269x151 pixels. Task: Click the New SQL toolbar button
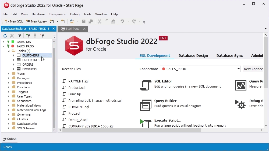coord(14,21)
